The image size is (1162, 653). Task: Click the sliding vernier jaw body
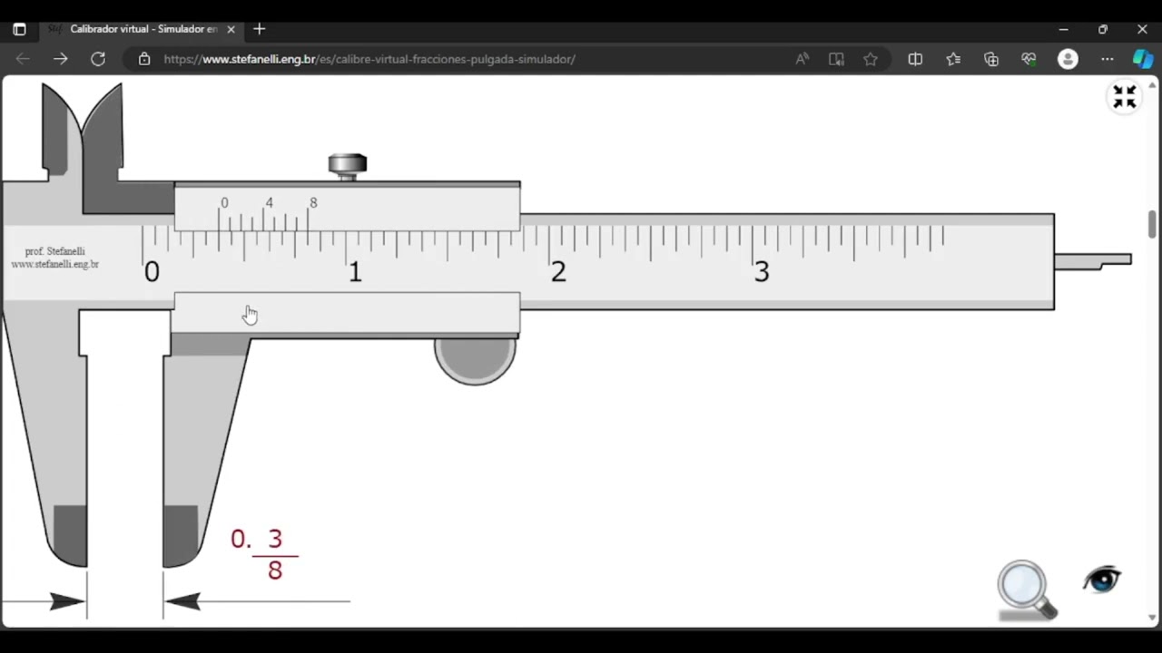(x=347, y=258)
